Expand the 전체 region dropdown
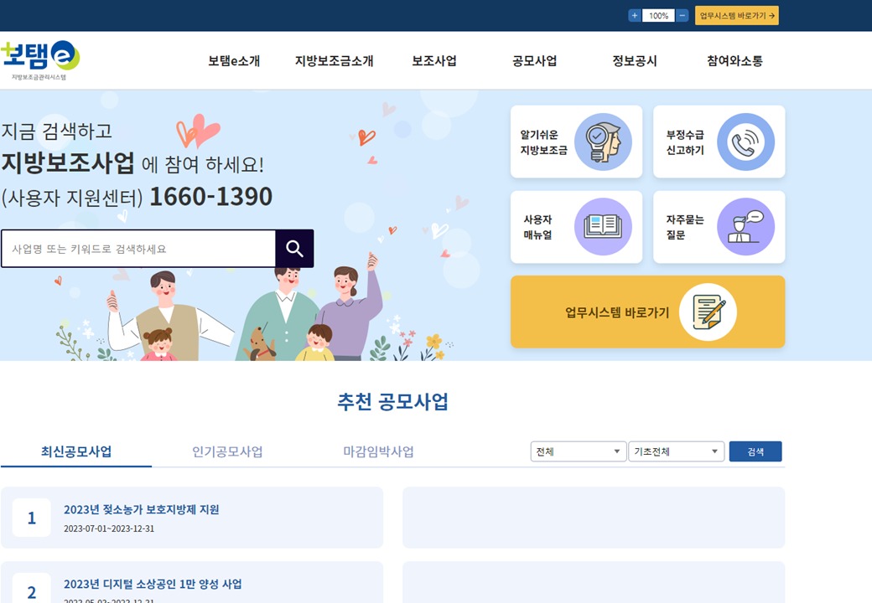This screenshot has width=872, height=603. click(x=579, y=451)
